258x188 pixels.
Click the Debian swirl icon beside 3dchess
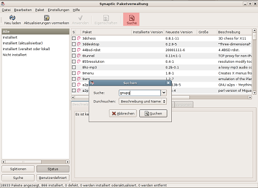[x=79, y=39]
